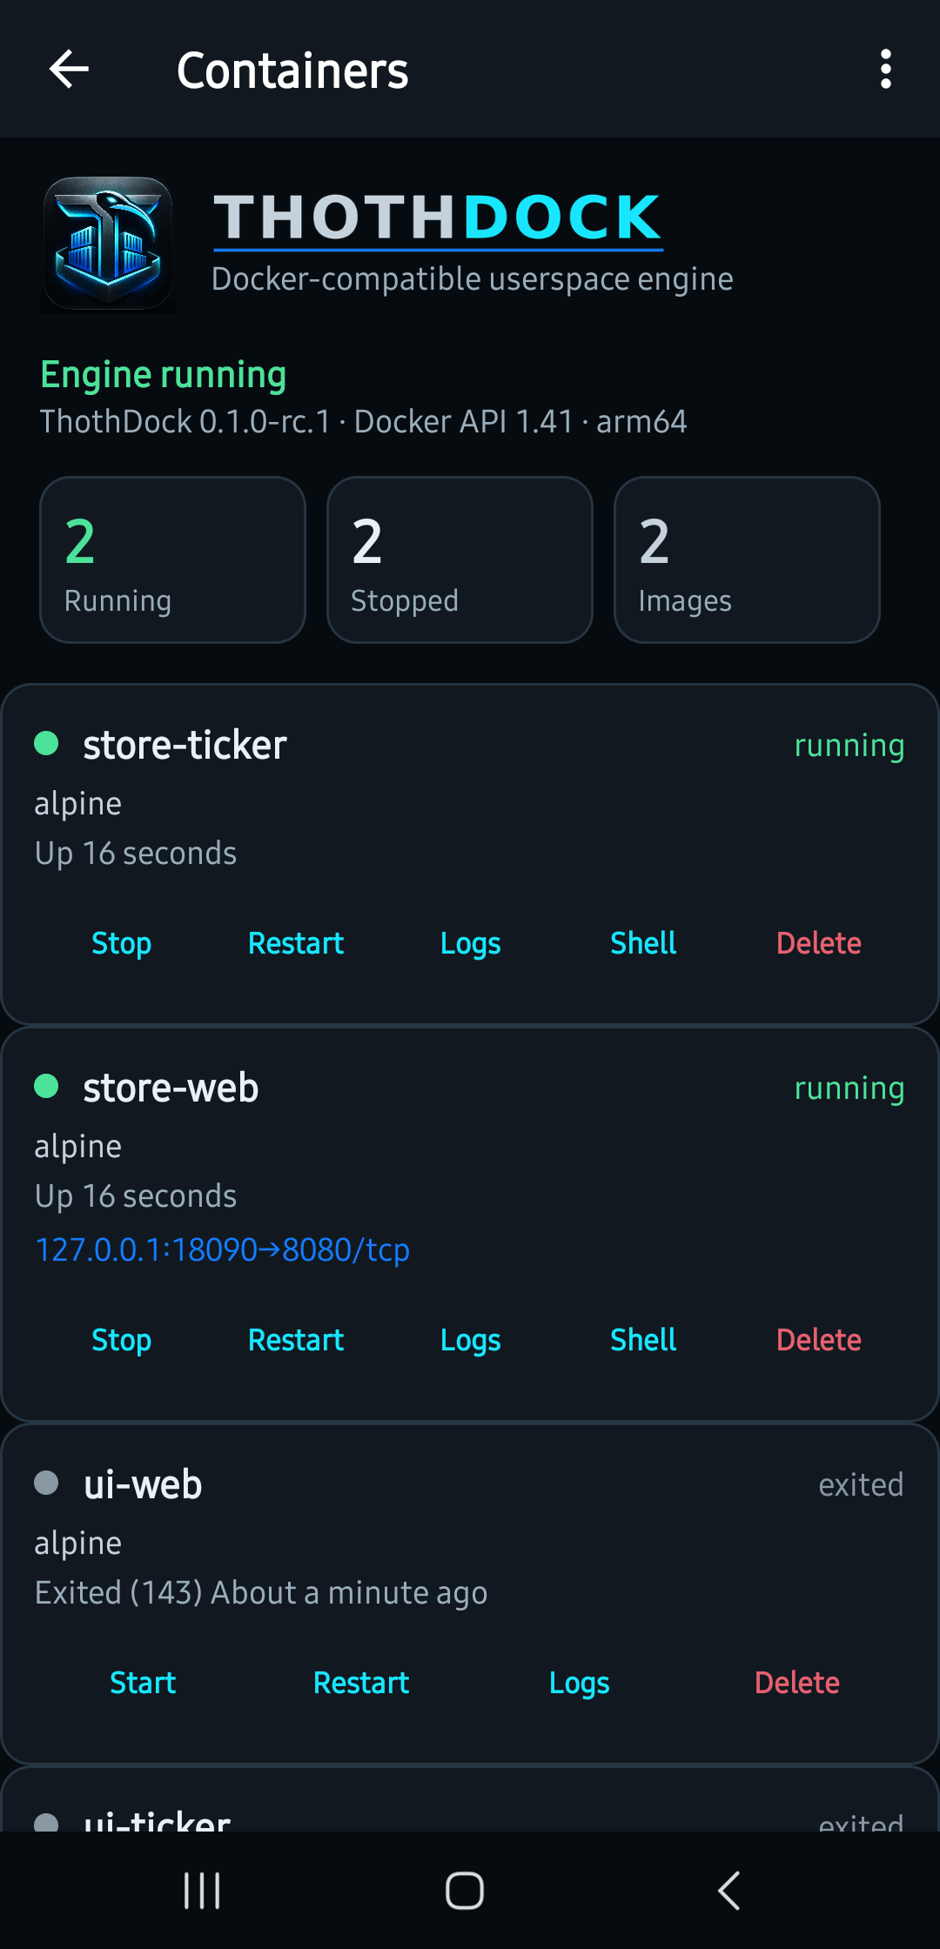Viewport: 940px width, 1949px height.
Task: Open Shell for store-ticker
Action: tap(643, 943)
